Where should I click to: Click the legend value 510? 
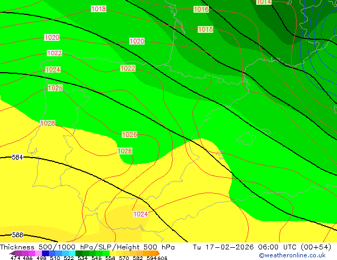[x=55, y=258]
